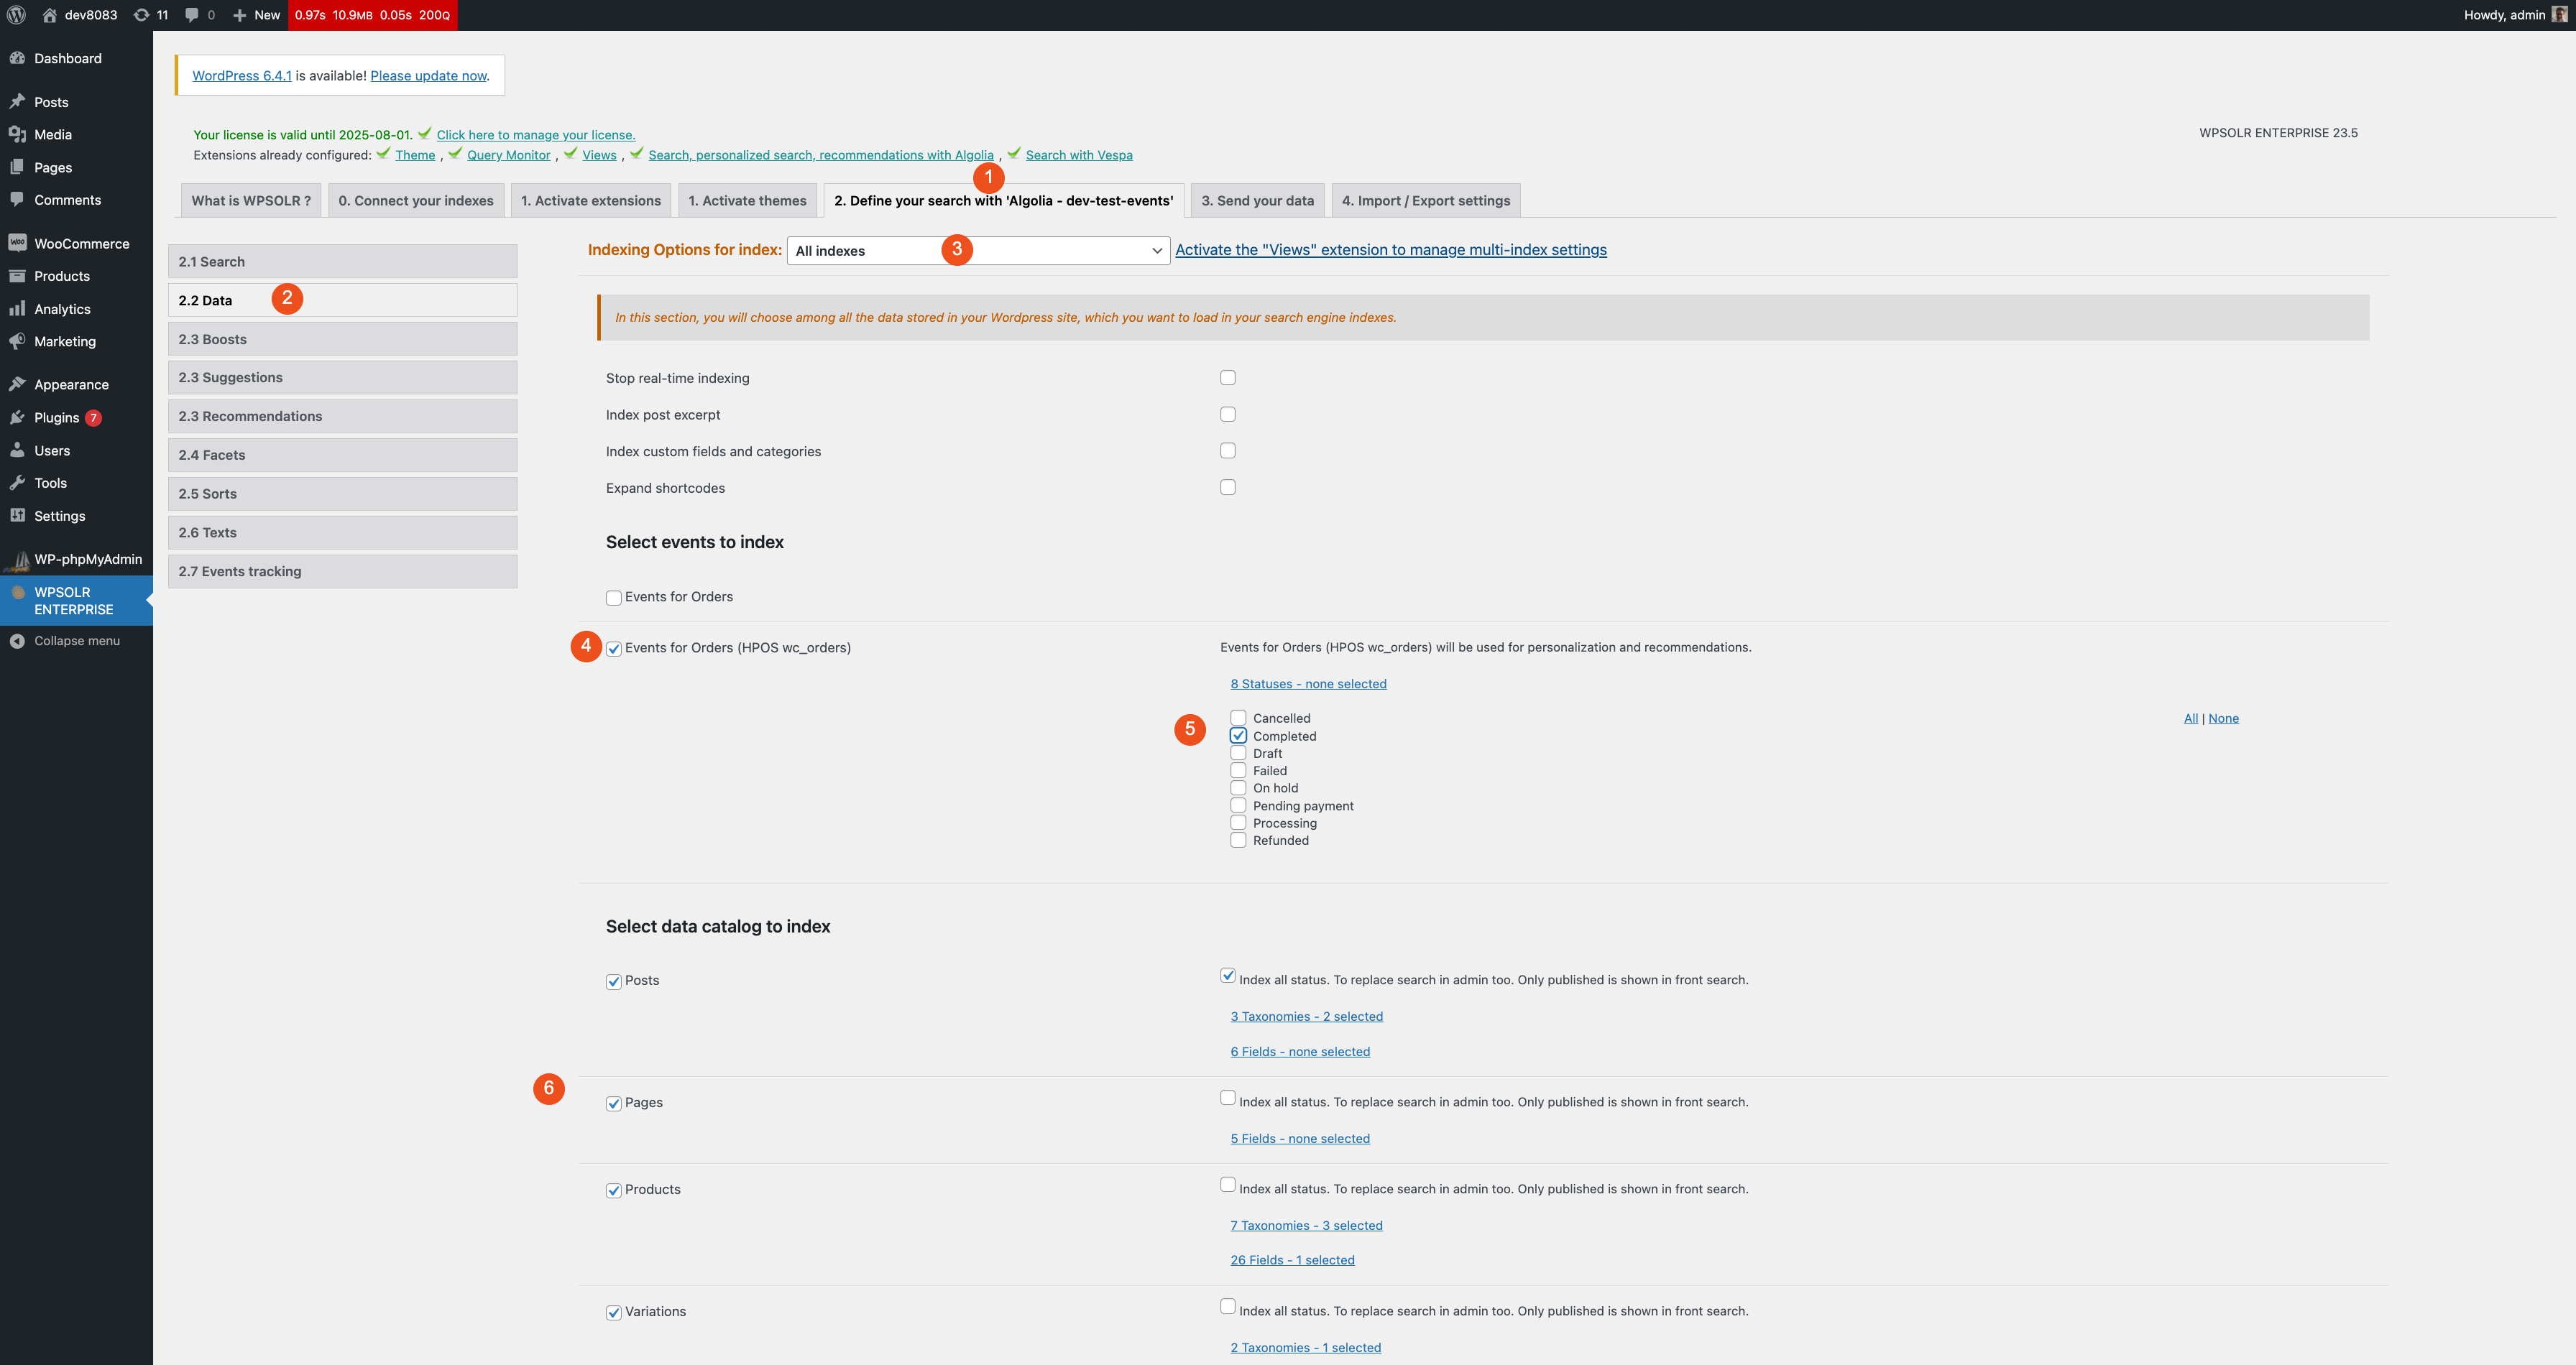Click None link for order statuses
This screenshot has width=2576, height=1365.
click(2223, 718)
